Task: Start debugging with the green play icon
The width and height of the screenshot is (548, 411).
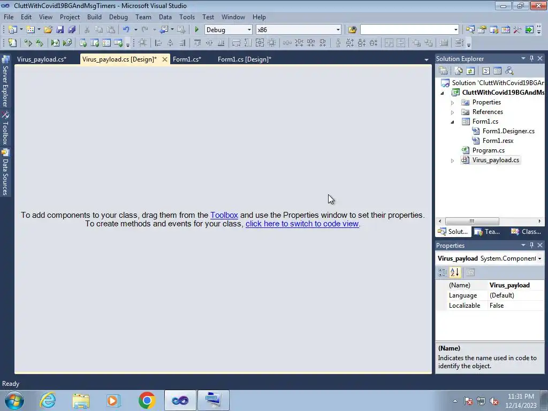Action: (197, 30)
